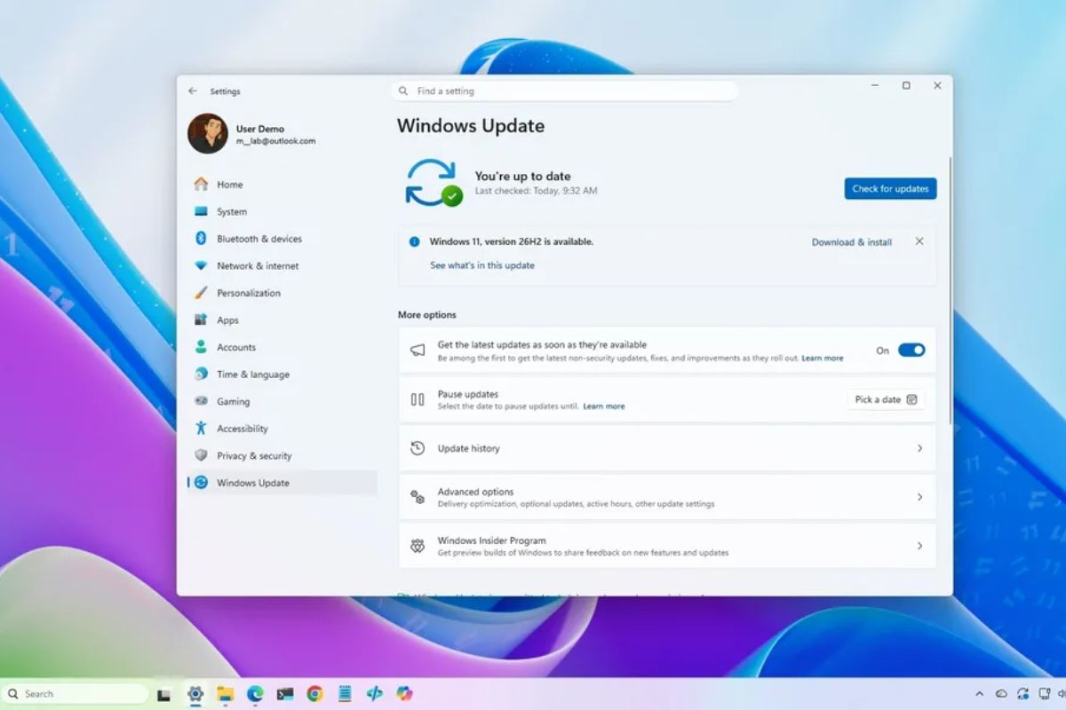Select the Accounts person icon

point(201,347)
